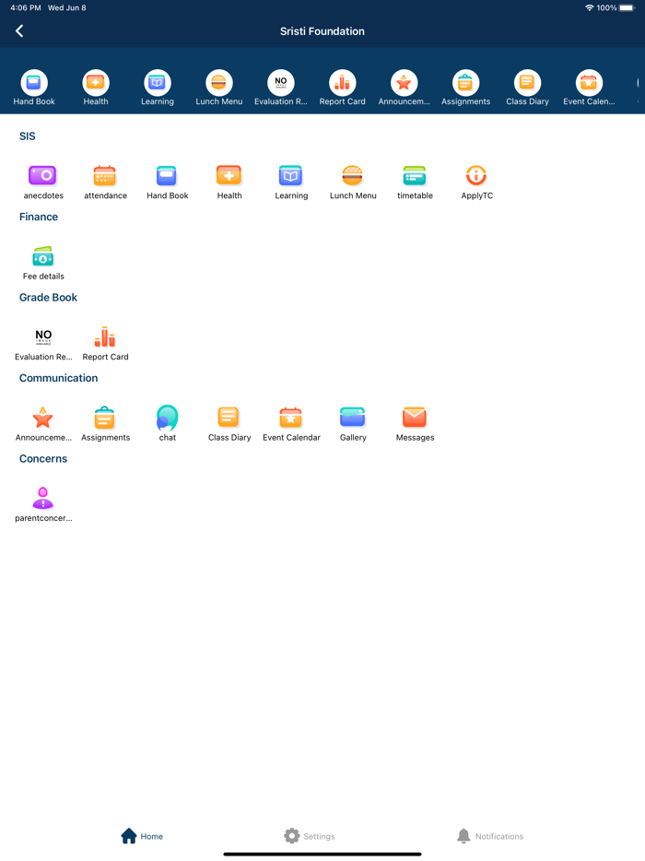The width and height of the screenshot is (645, 861).
Task: Click the Finance section heading
Action: coord(39,217)
